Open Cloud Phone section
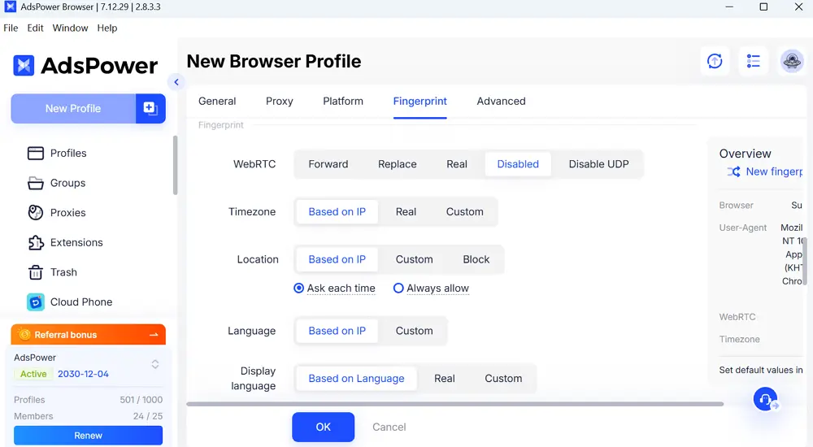813x447 pixels. tap(36, 302)
